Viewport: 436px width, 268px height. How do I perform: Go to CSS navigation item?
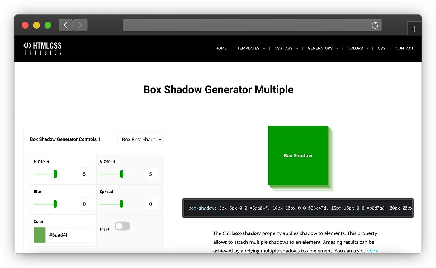click(381, 48)
